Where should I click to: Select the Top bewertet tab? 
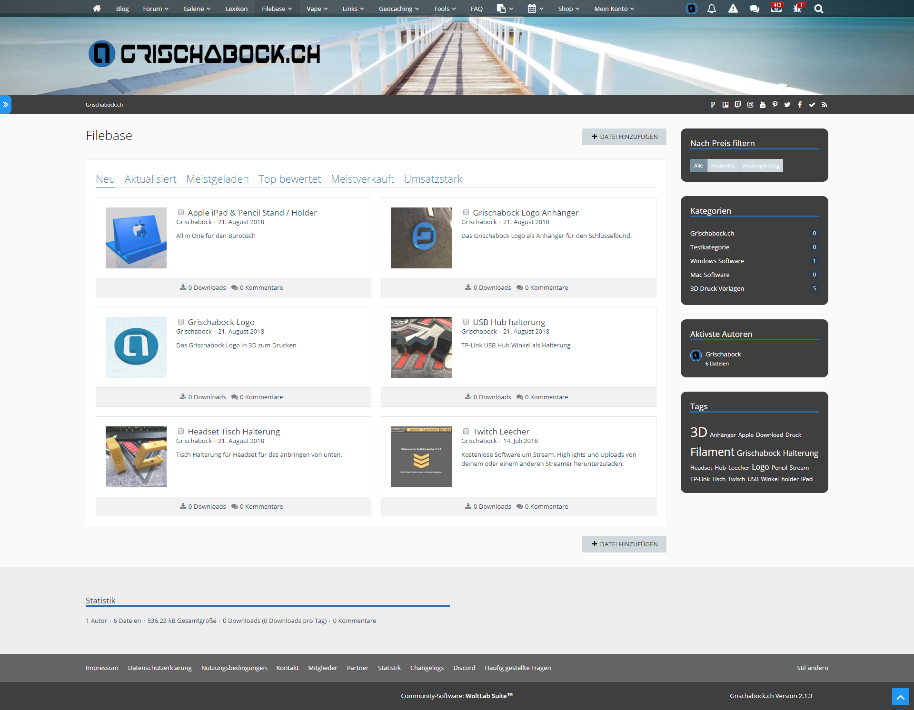coord(289,179)
